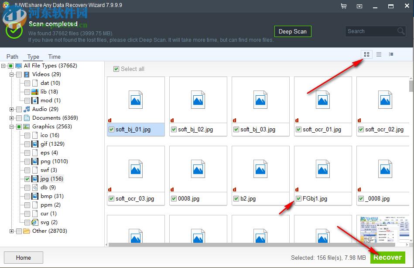Open the shopping cart purchase icon

click(344, 6)
